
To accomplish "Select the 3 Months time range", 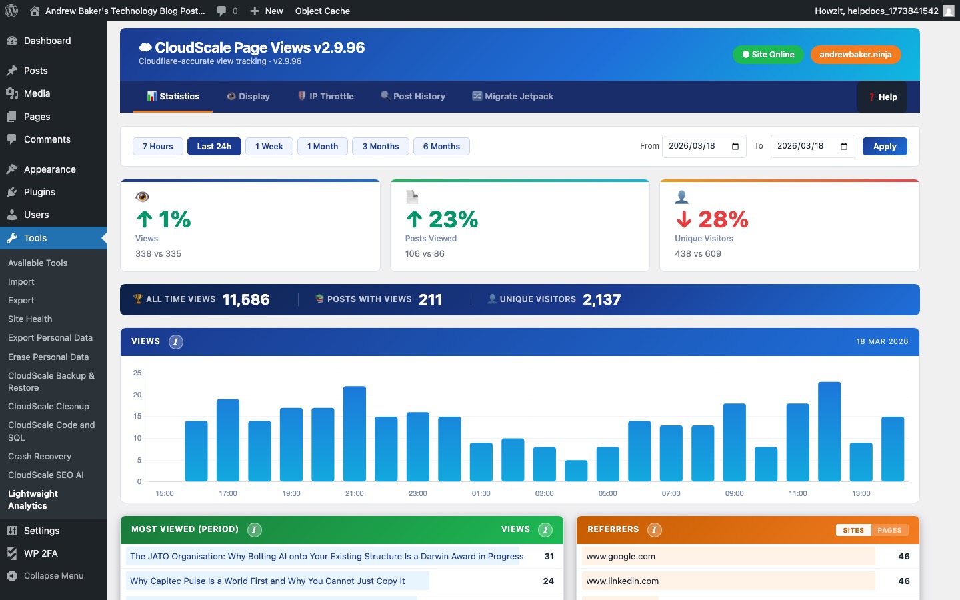I will 380,146.
